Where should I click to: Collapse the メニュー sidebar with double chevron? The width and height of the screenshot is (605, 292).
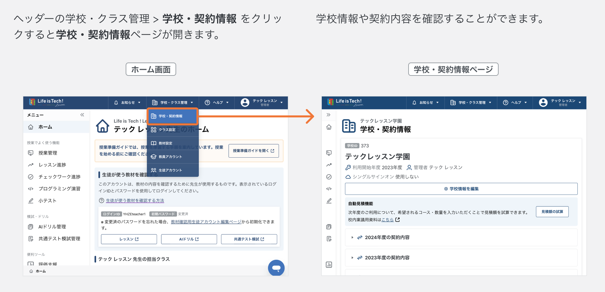pos(82,115)
